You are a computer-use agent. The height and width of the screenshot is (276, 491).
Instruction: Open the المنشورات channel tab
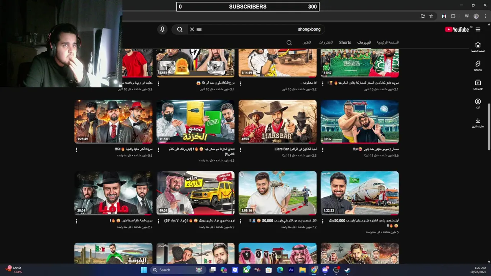326,43
